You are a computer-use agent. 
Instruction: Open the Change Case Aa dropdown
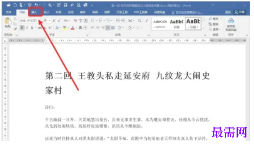(x=67, y=20)
